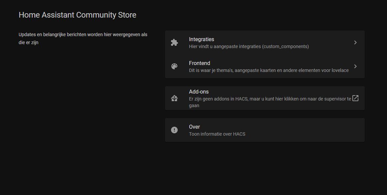Select the Add-ons entry title
Viewport: 387px width, 195px height.
coord(199,92)
